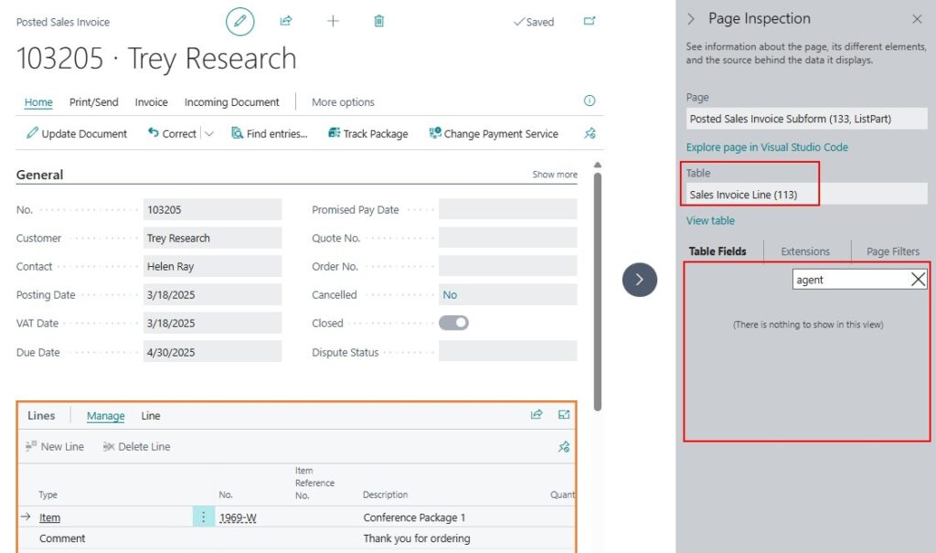Open page in new window icon
Screen dimensions: 936x553
click(590, 21)
